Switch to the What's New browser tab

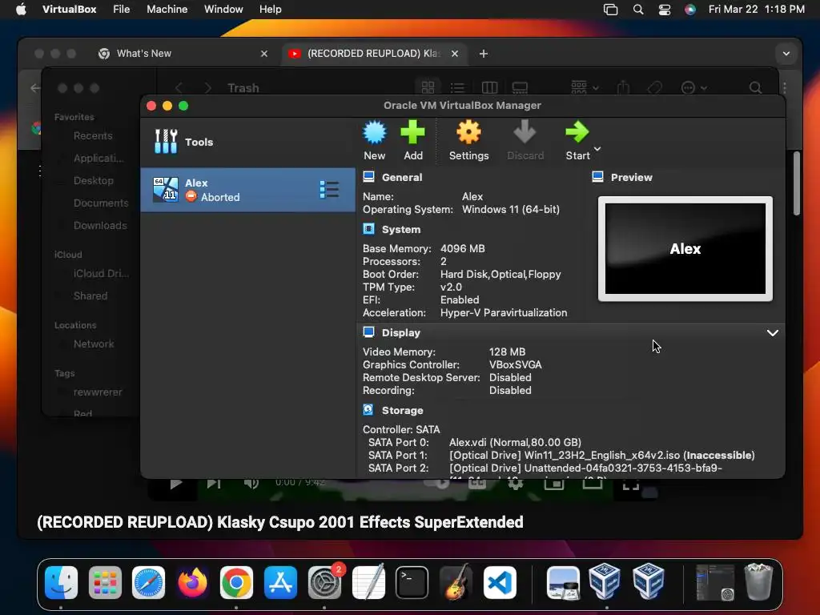pos(183,54)
